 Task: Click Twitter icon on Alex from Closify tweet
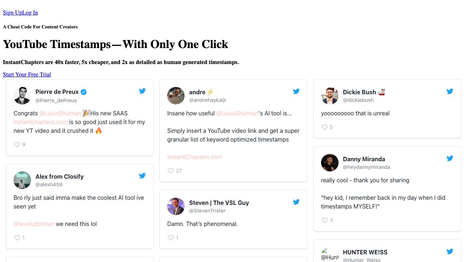pyautogui.click(x=142, y=176)
